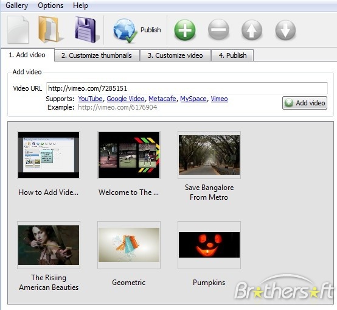Follow the Google Video link

(x=125, y=99)
